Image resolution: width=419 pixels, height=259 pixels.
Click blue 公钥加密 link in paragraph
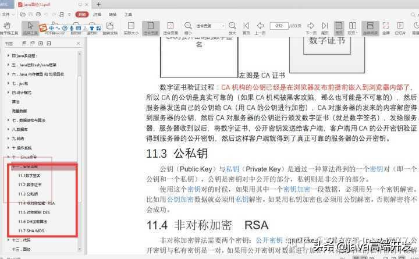(180, 200)
